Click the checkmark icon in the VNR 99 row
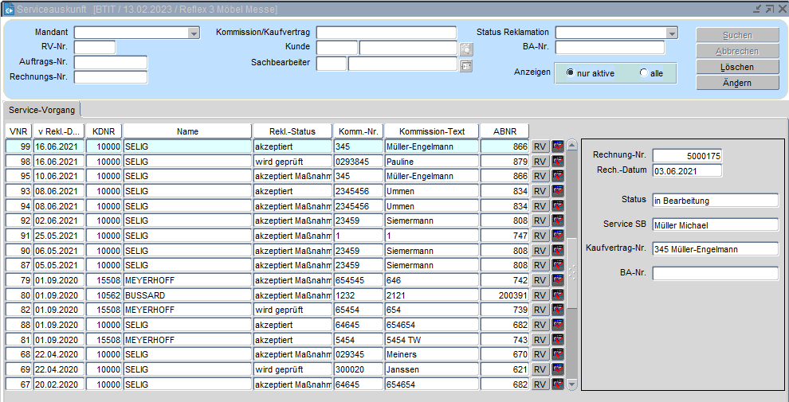Image resolution: width=789 pixels, height=402 pixels. [x=558, y=146]
